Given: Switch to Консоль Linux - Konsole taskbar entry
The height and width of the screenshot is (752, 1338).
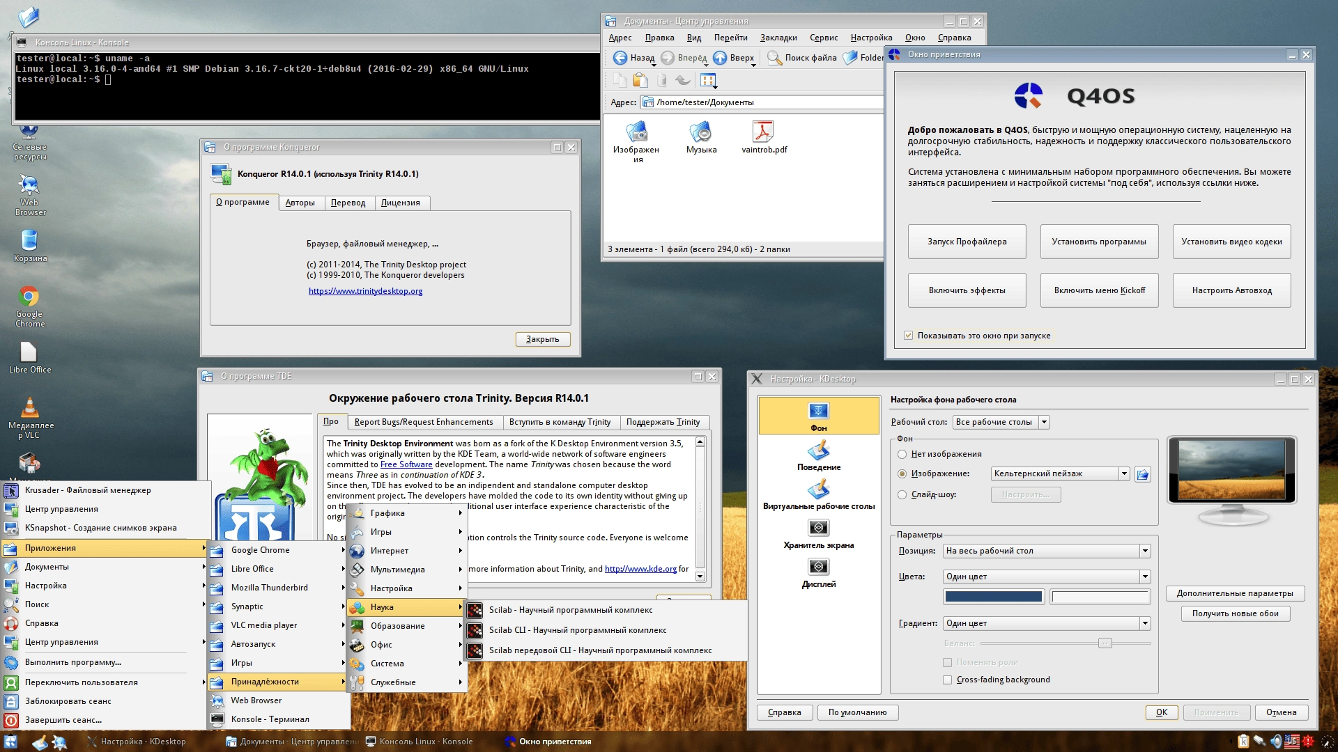Looking at the screenshot, I should pos(419,742).
